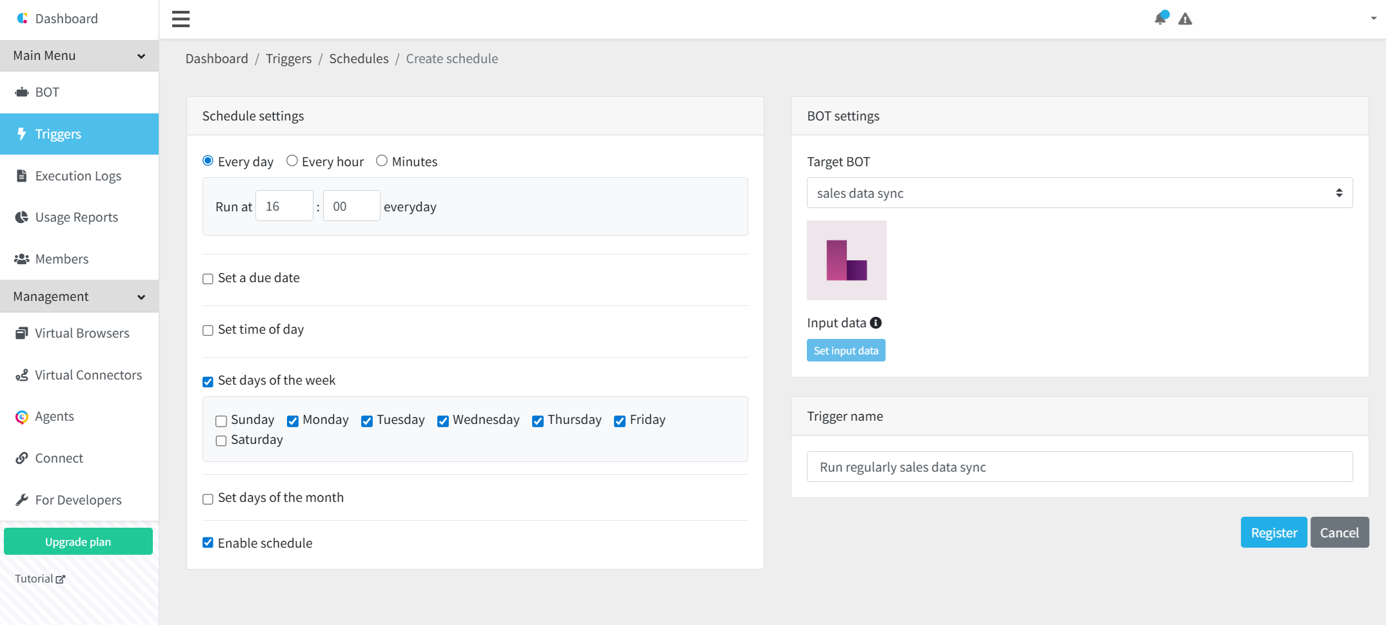
Task: Go to Dashboard breadcrumb link
Action: [x=217, y=59]
